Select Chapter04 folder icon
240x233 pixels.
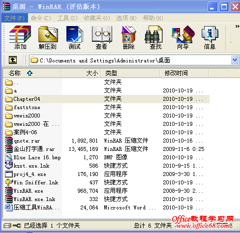point(9,99)
